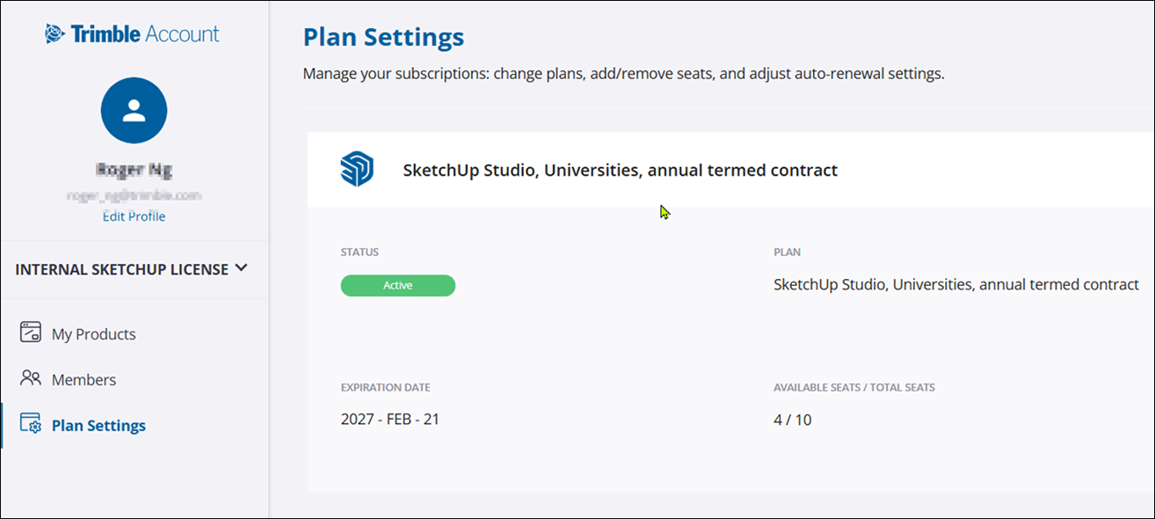
Task: Click the user profile avatar icon
Action: click(x=134, y=110)
